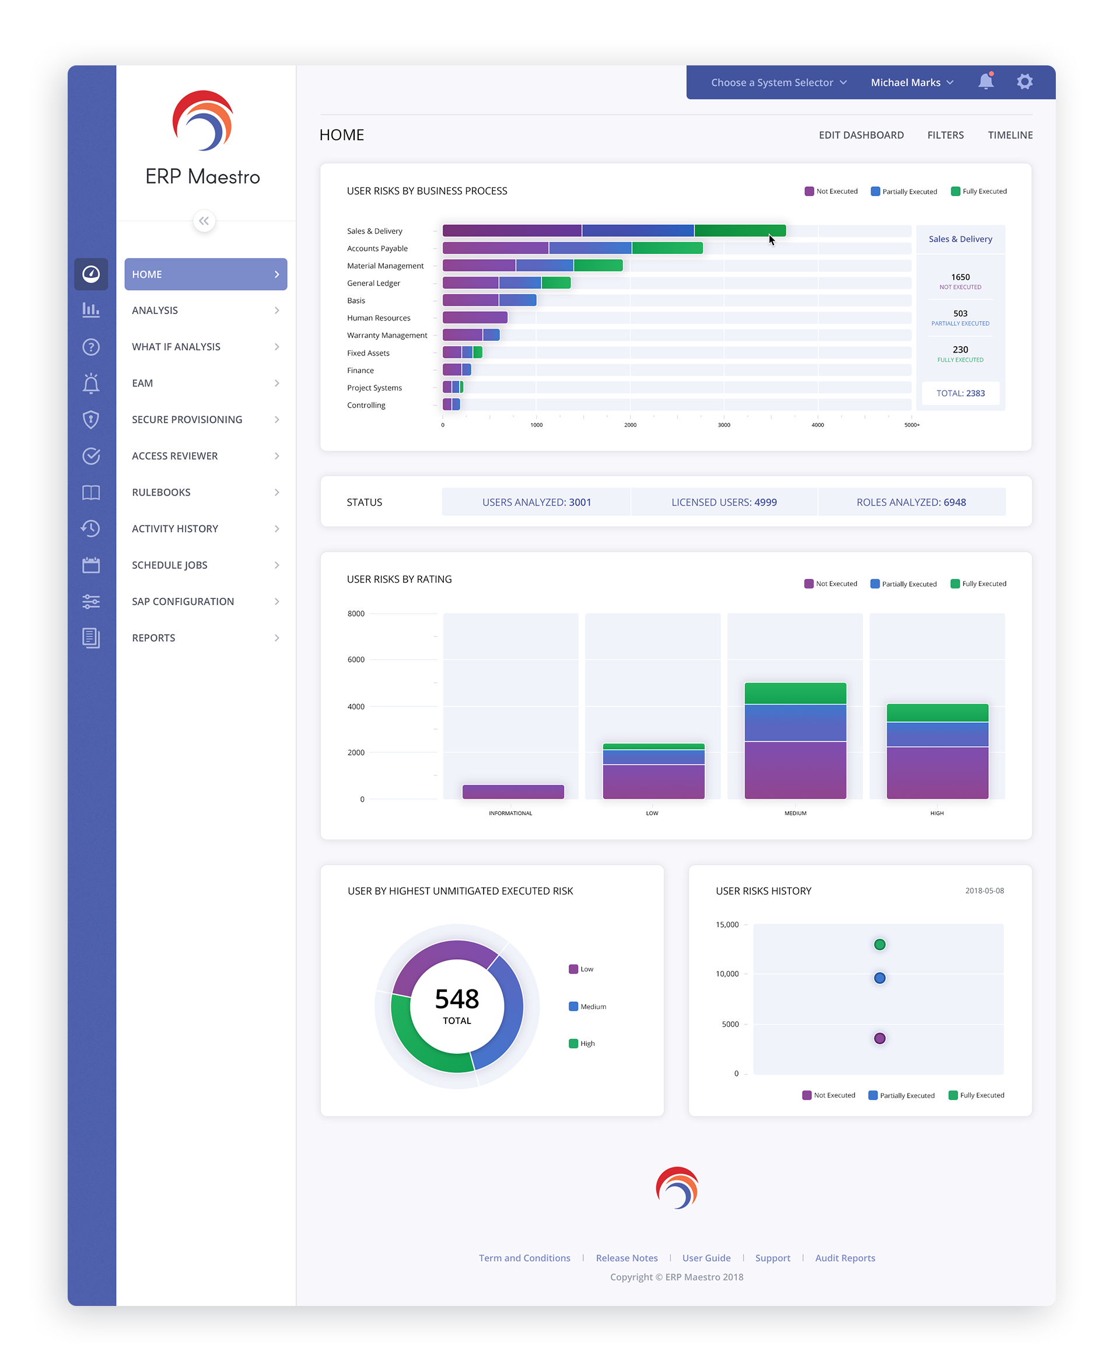Open the sliders SAP configuration icon
The width and height of the screenshot is (1120, 1369).
coord(91,602)
